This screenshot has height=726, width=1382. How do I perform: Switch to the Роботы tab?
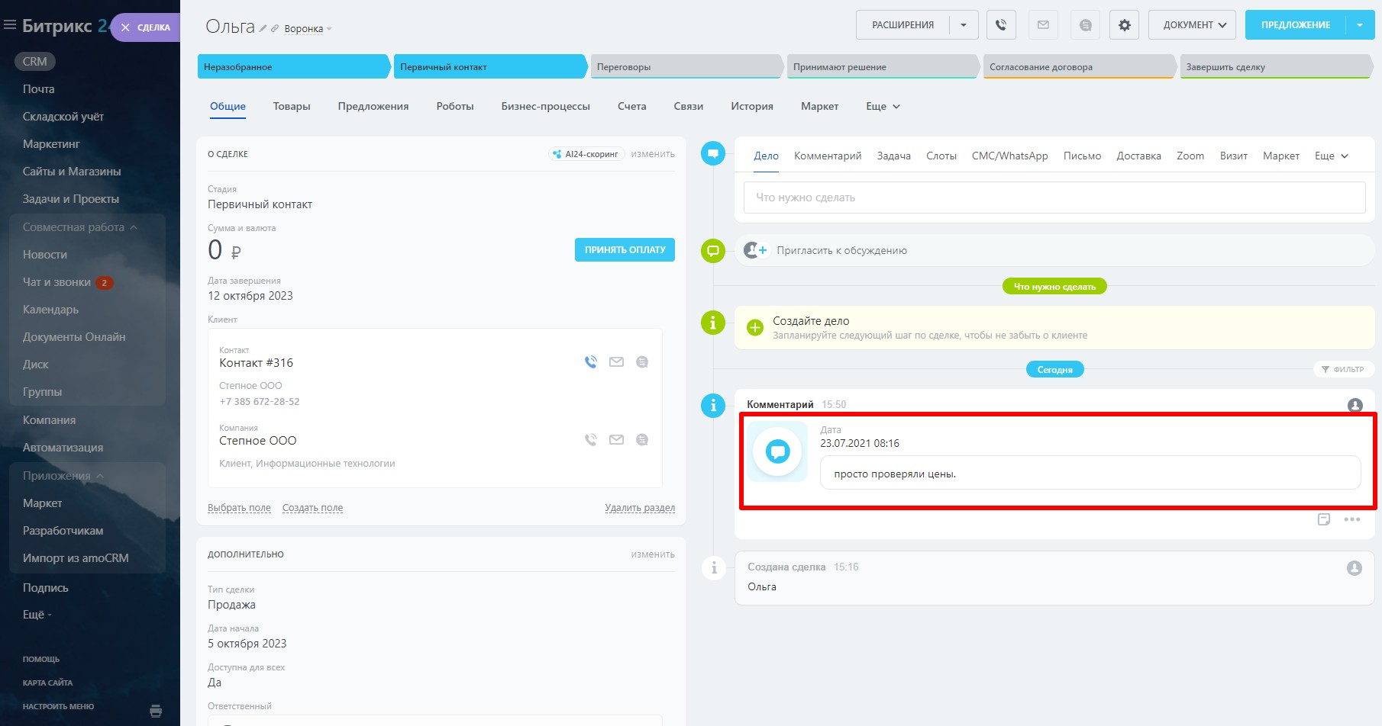tap(455, 107)
